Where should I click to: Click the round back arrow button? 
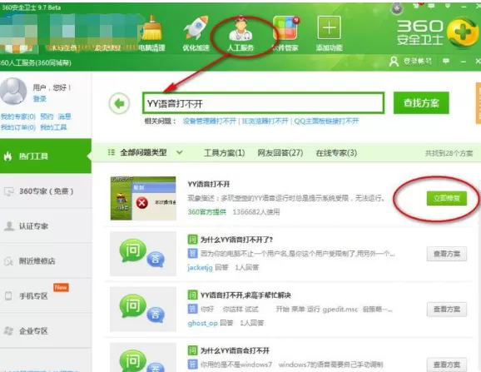tap(119, 104)
